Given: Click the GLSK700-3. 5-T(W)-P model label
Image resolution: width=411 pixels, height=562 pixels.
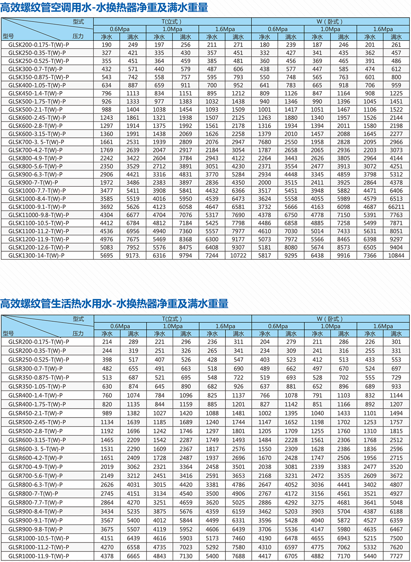Looking at the screenshot, I should click(x=36, y=142).
